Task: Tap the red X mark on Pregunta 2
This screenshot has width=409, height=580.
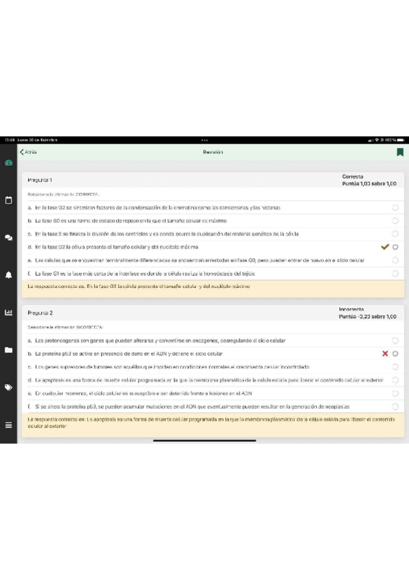Action: [x=385, y=354]
